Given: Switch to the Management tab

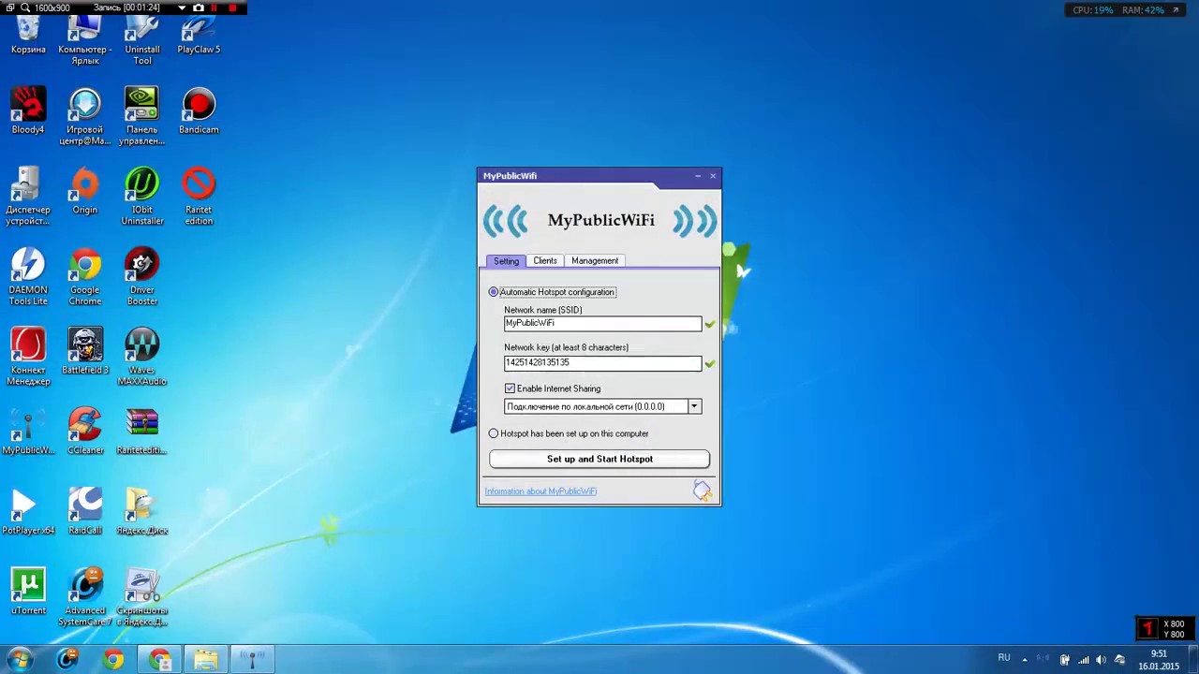Looking at the screenshot, I should click(x=595, y=260).
